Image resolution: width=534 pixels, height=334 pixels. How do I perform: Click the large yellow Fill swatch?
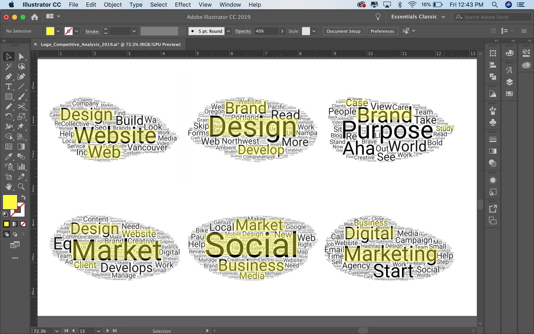[10, 202]
